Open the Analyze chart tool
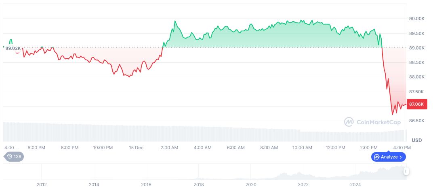 point(388,157)
